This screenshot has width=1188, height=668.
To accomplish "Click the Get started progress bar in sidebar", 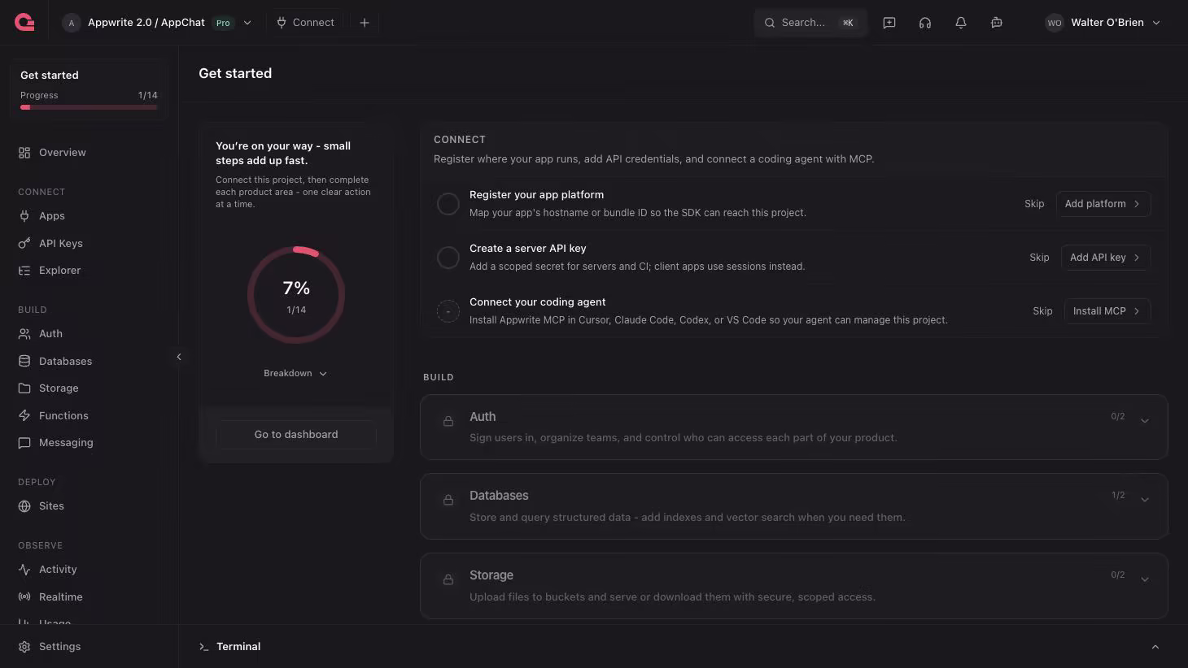I will (x=89, y=107).
